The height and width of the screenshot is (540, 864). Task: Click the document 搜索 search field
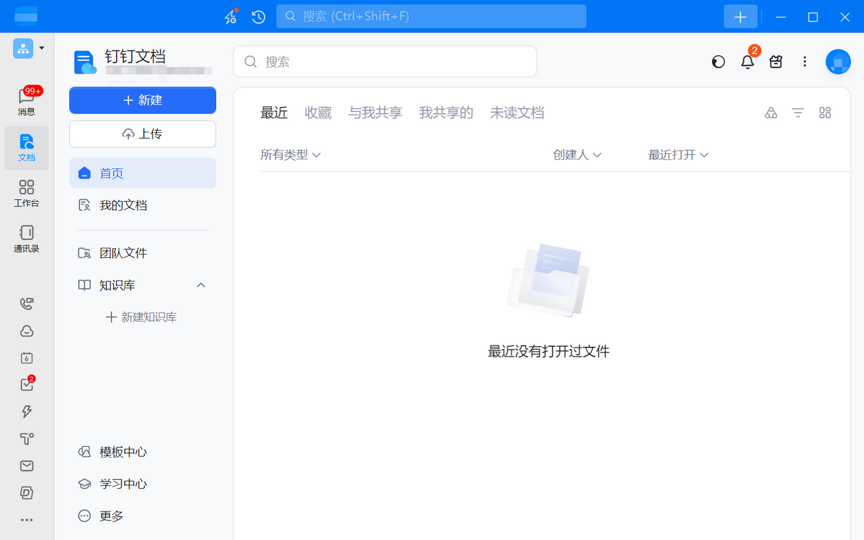(x=385, y=61)
